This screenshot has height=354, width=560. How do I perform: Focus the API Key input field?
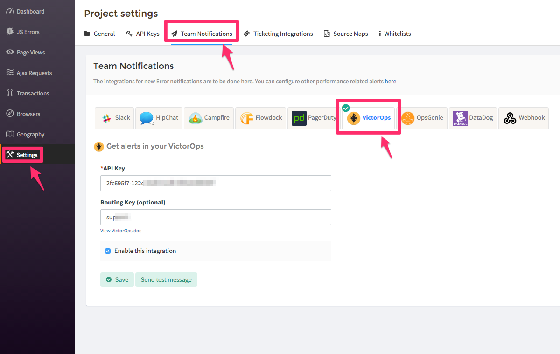click(216, 183)
